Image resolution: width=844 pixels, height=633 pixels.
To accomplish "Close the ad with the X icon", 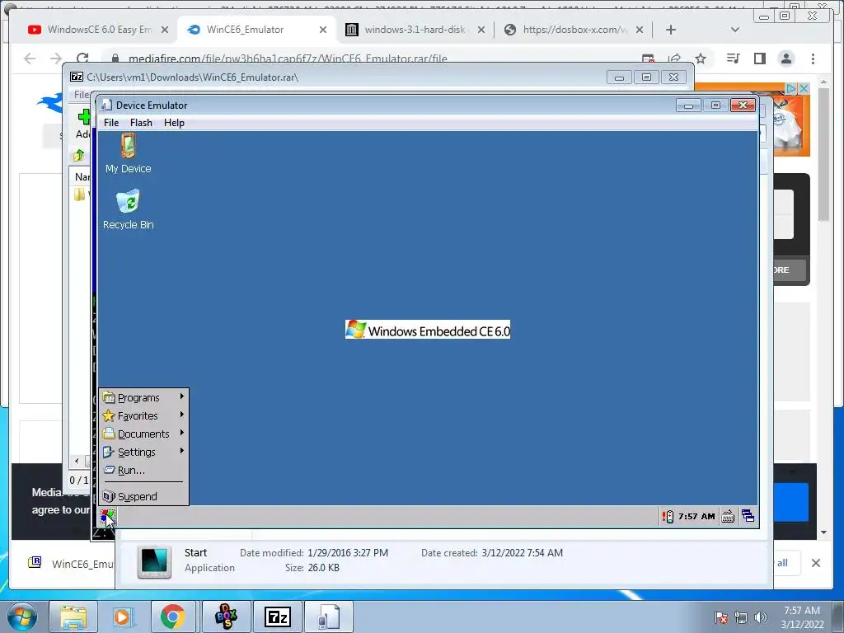I will click(x=804, y=87).
